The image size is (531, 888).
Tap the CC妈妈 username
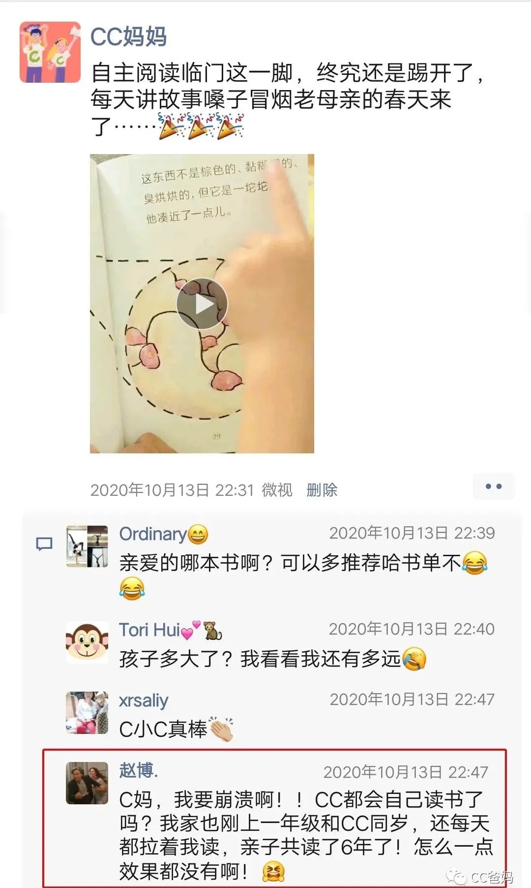(x=129, y=37)
